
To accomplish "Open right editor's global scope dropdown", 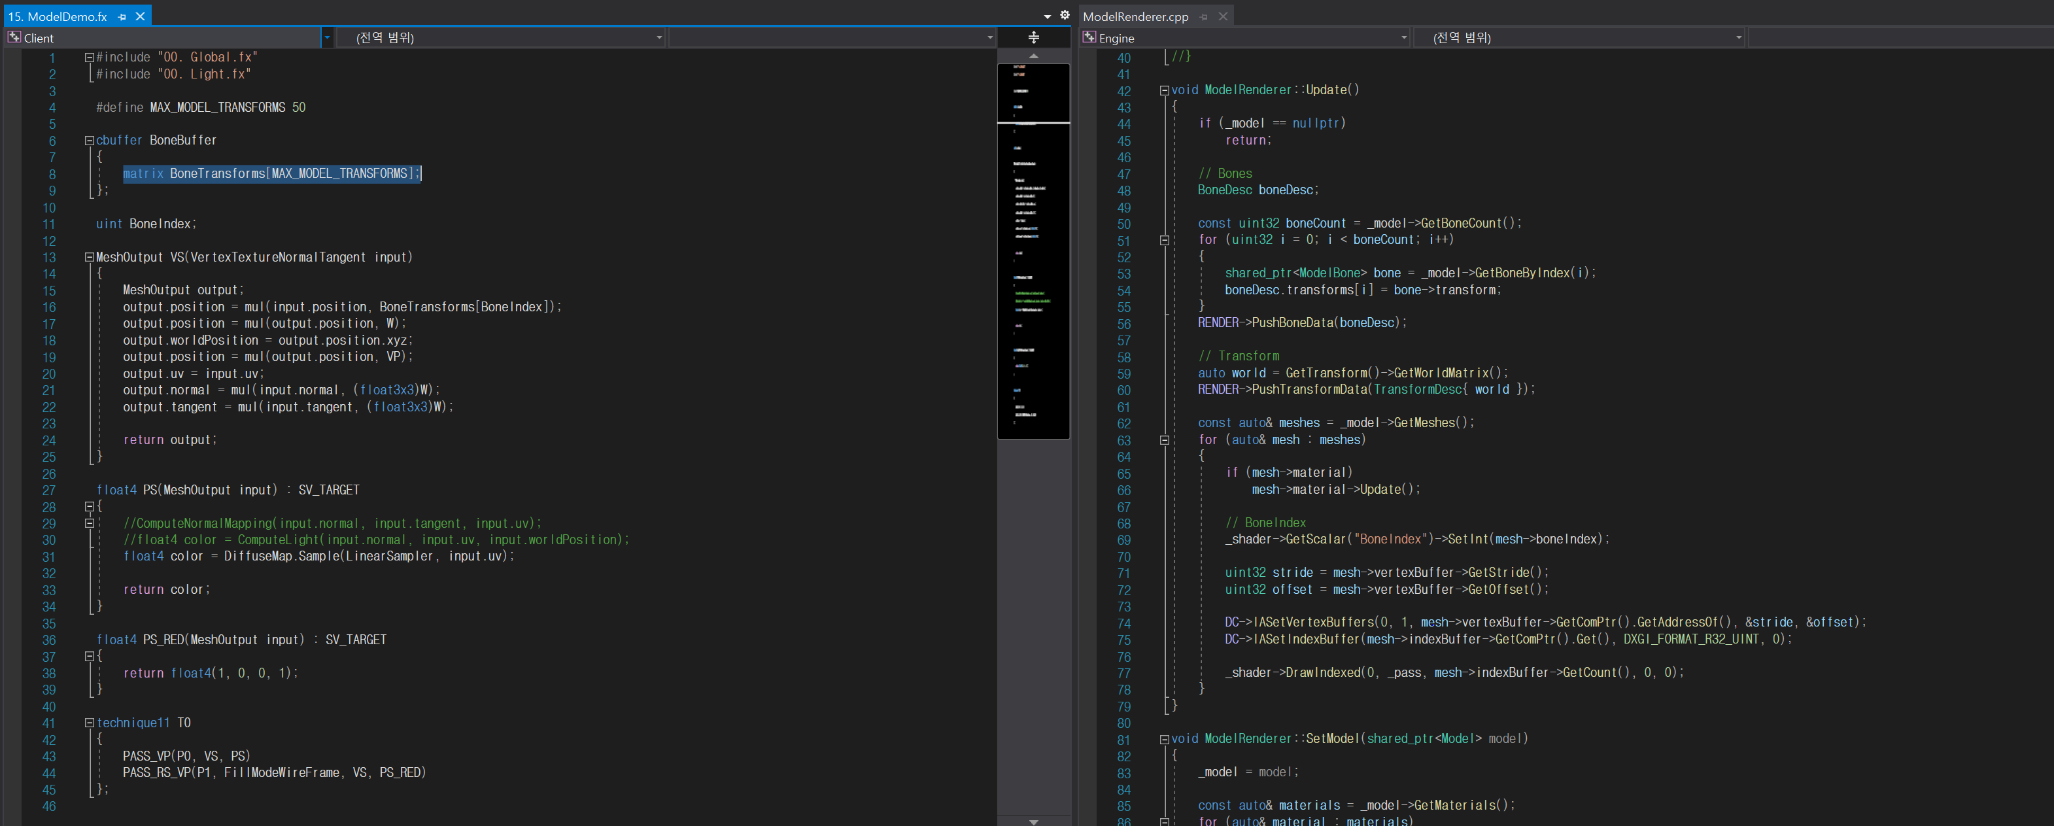I will (x=1738, y=37).
